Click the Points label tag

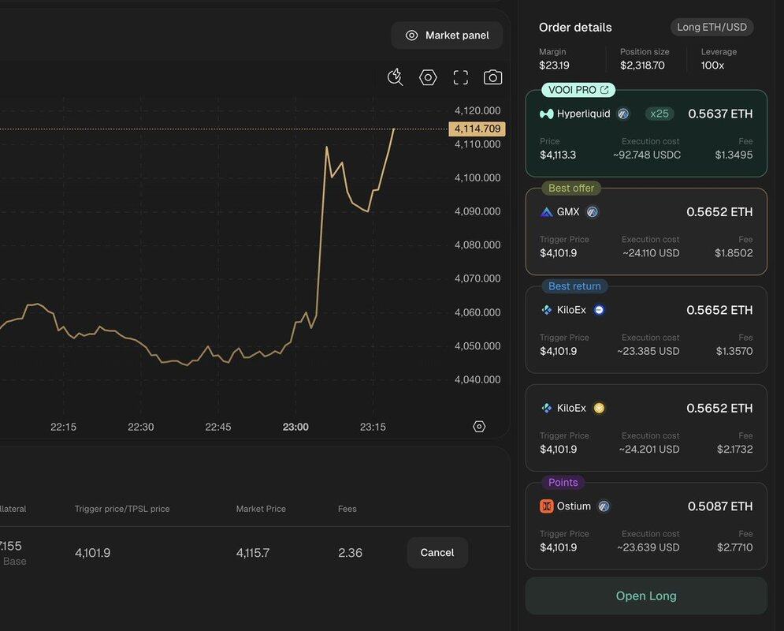(x=563, y=483)
